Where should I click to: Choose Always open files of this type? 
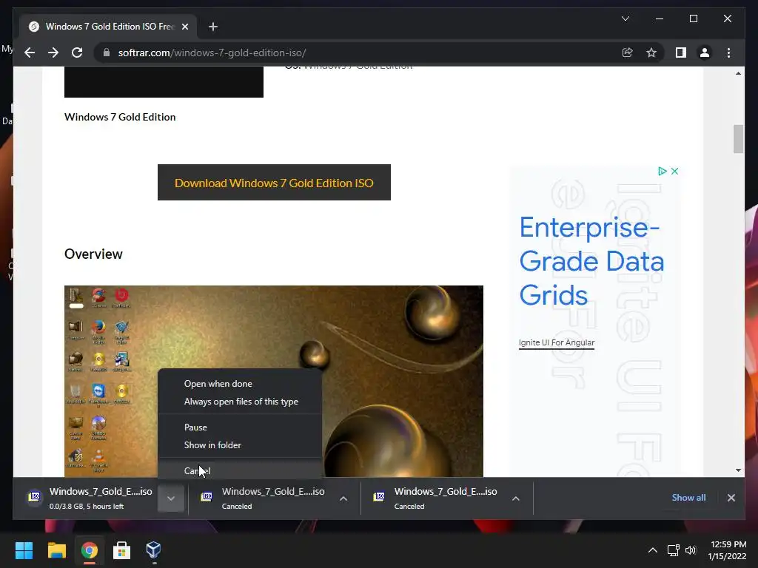tap(240, 402)
